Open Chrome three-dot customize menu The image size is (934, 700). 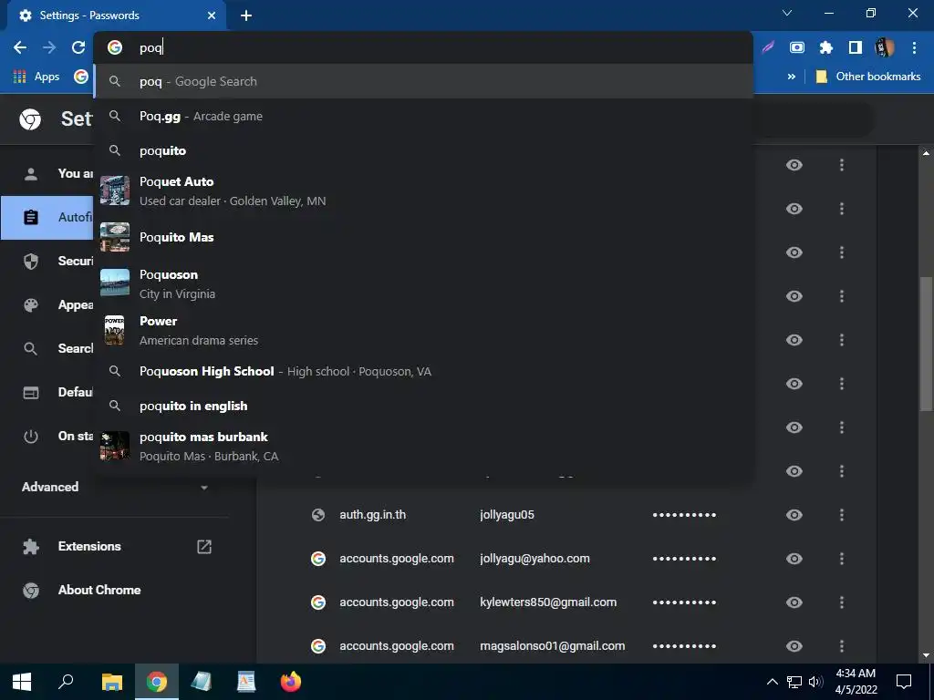tap(914, 47)
